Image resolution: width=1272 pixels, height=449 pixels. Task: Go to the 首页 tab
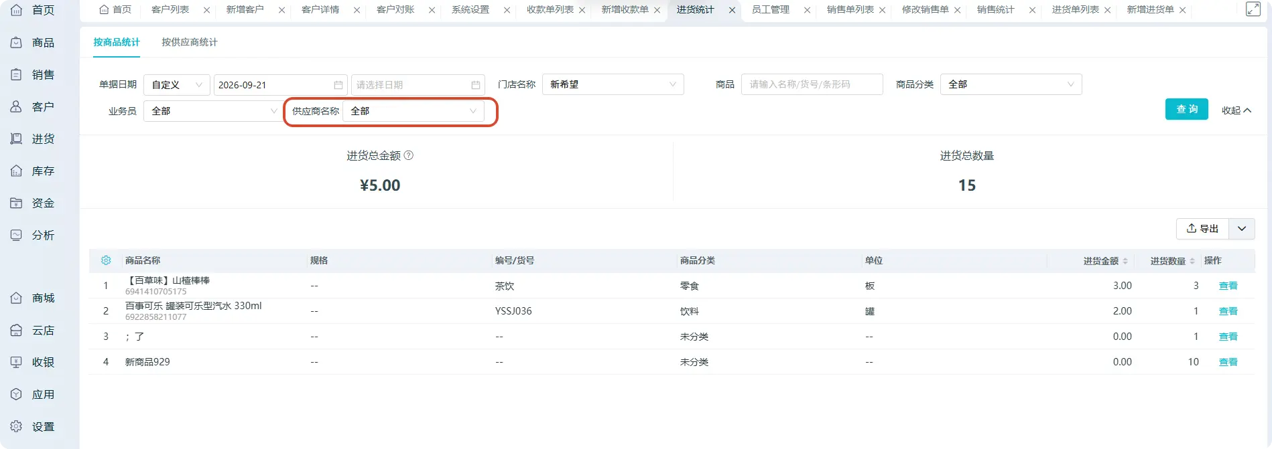(115, 10)
